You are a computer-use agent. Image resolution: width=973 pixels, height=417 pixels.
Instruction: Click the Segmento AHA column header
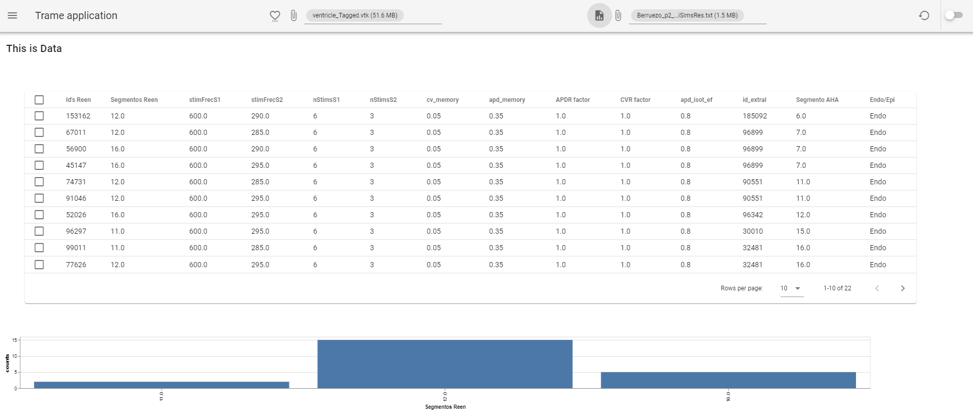817,100
